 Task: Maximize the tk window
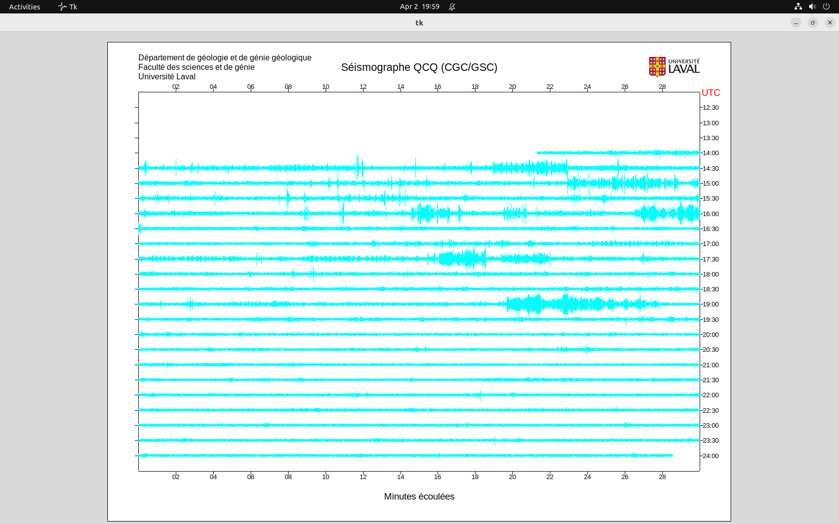click(813, 22)
